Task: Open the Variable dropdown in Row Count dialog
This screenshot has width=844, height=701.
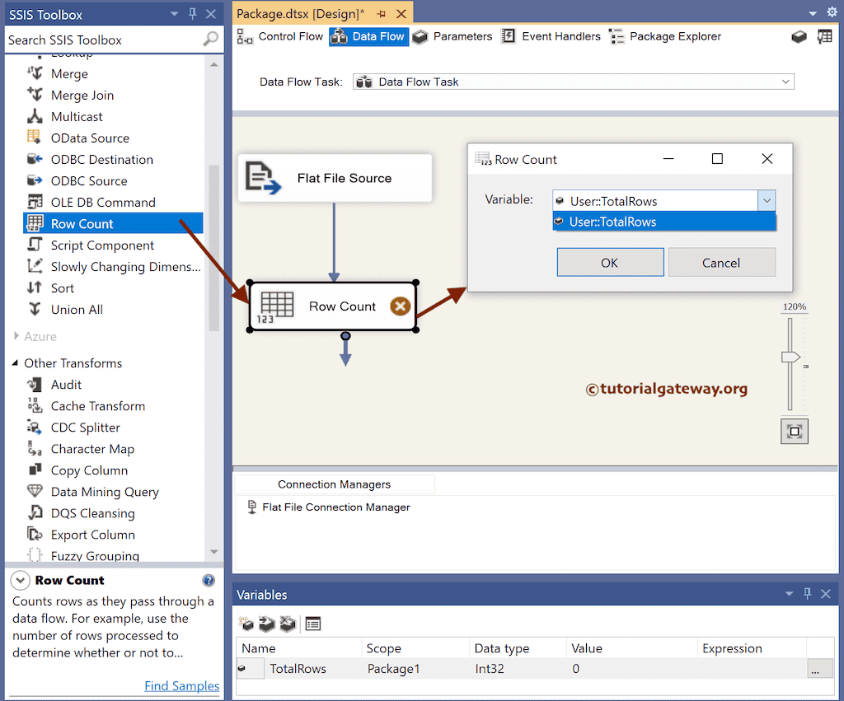Action: click(x=767, y=200)
